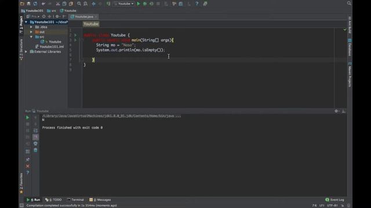371x208 pixels.
Task: Toggle Scroll to End in Run console
Action: click(35, 137)
